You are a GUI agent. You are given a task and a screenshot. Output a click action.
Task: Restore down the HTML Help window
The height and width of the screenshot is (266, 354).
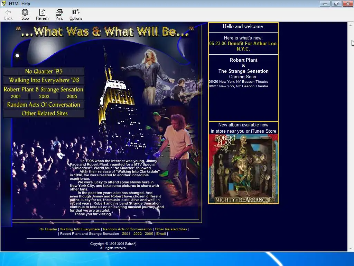pos(336,3)
